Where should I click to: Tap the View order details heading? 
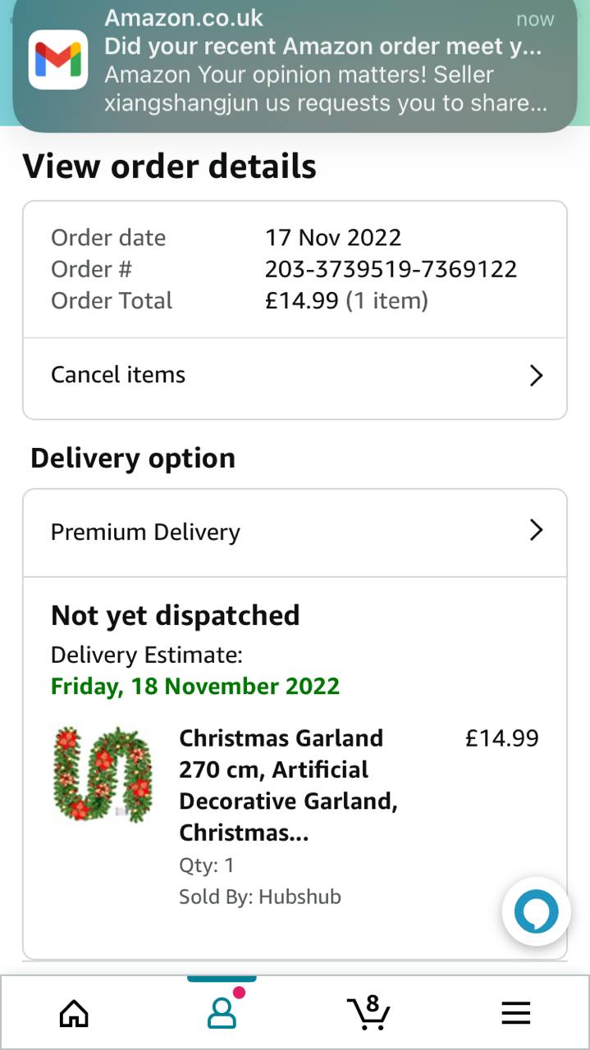coord(169,167)
